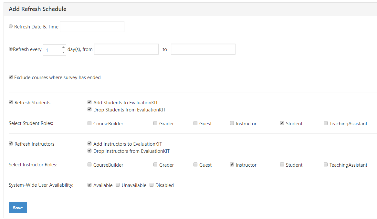Select the Refresh Date & Time radio button
The height and width of the screenshot is (219, 377).
coord(11,26)
